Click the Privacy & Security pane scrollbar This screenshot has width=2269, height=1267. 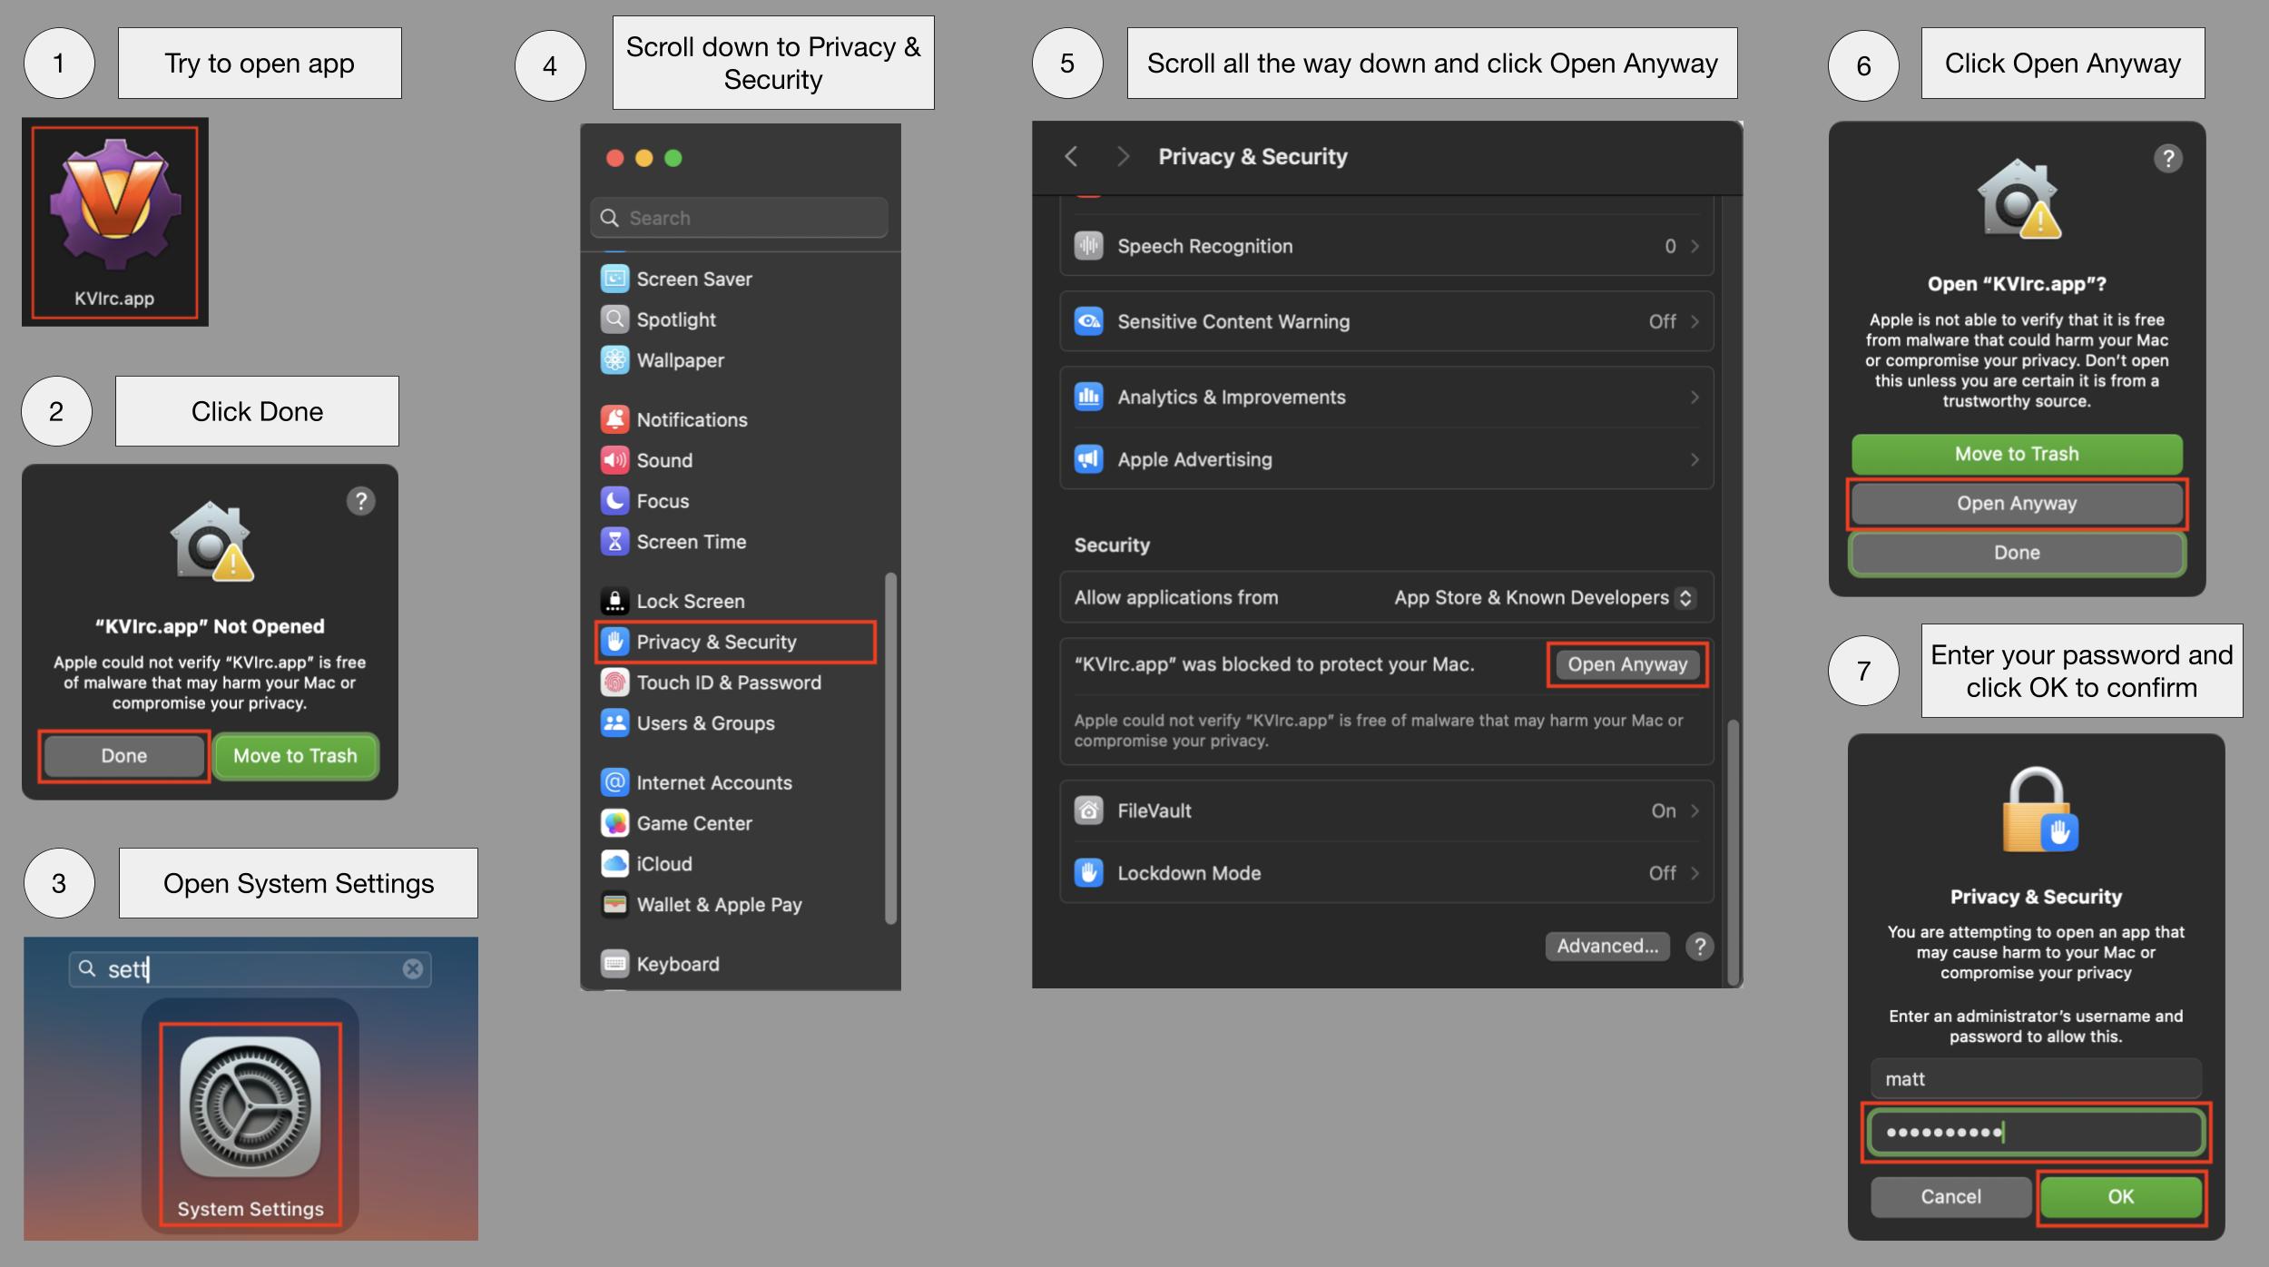(x=1733, y=851)
